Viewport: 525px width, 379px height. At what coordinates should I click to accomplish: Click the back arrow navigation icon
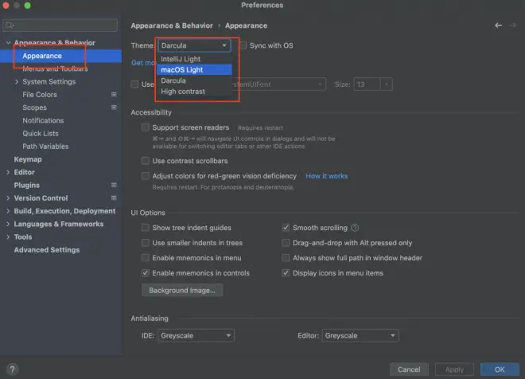[x=498, y=25]
